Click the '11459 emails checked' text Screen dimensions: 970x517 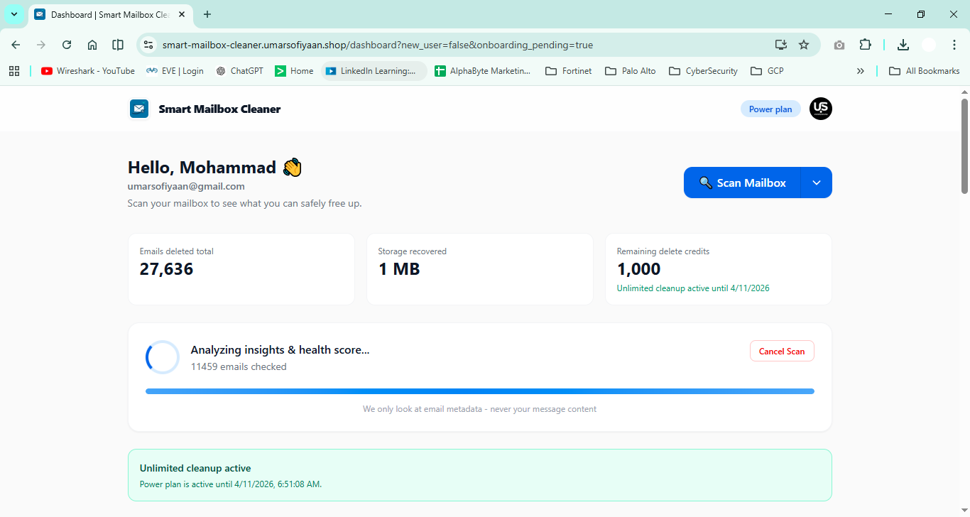click(239, 366)
